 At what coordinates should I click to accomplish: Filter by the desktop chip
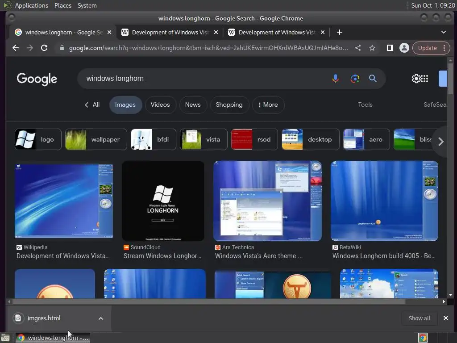(x=311, y=139)
